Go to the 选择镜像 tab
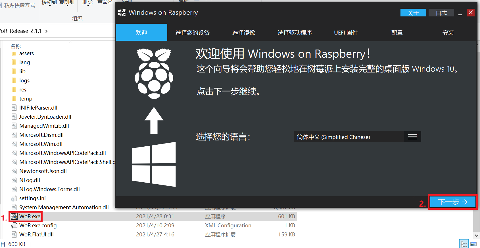 (244, 33)
